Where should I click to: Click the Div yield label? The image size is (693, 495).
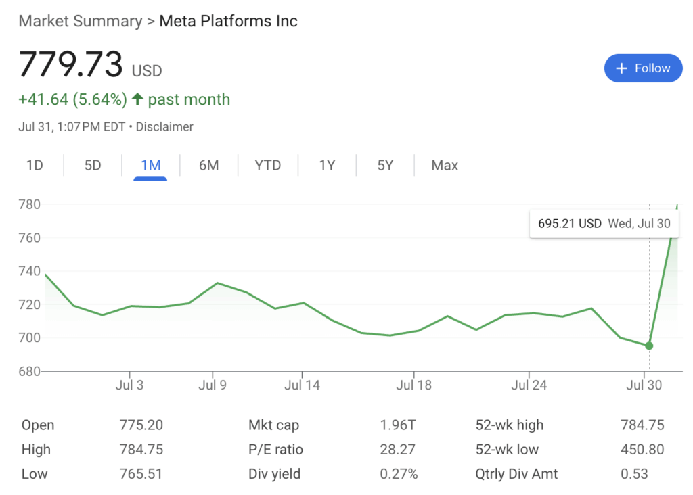pos(275,474)
